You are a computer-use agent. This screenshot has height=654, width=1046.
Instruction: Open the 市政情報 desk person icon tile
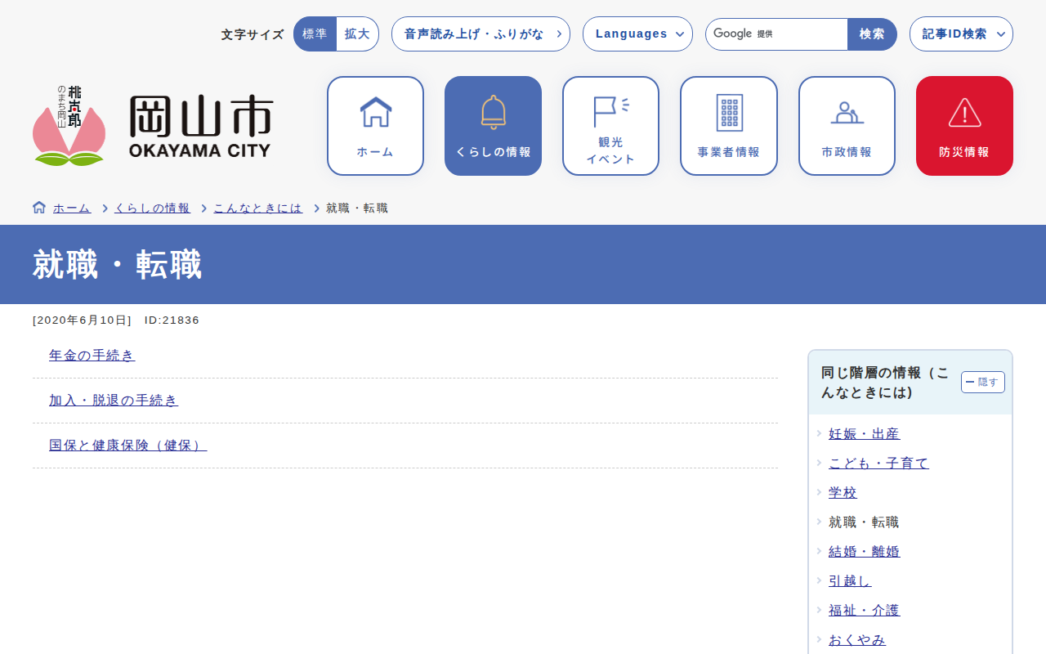[x=847, y=126]
